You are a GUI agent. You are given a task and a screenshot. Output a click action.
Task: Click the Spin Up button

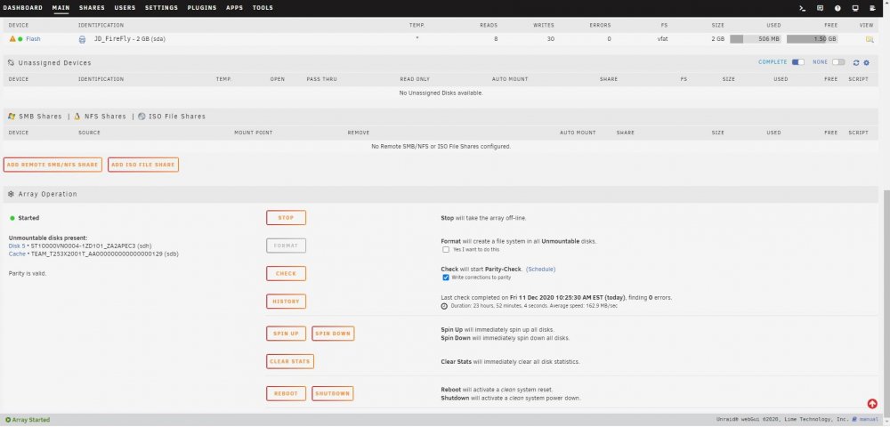[x=286, y=334]
